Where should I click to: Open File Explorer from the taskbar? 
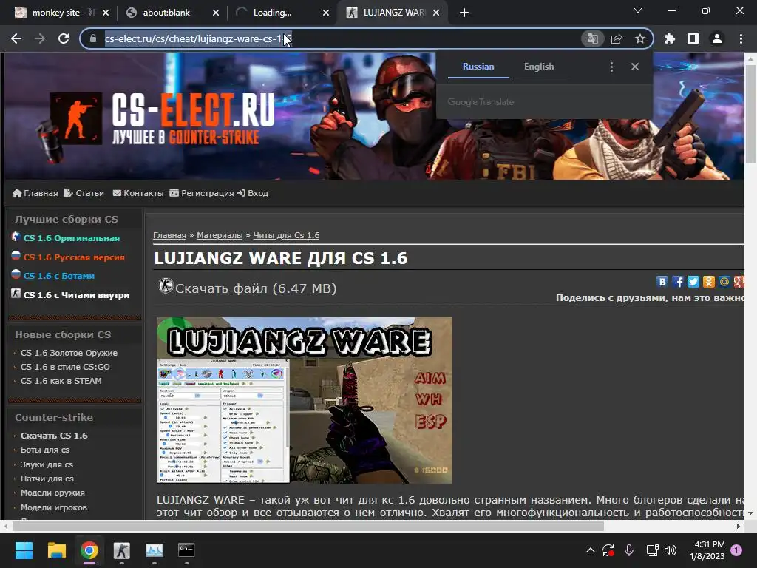point(56,550)
